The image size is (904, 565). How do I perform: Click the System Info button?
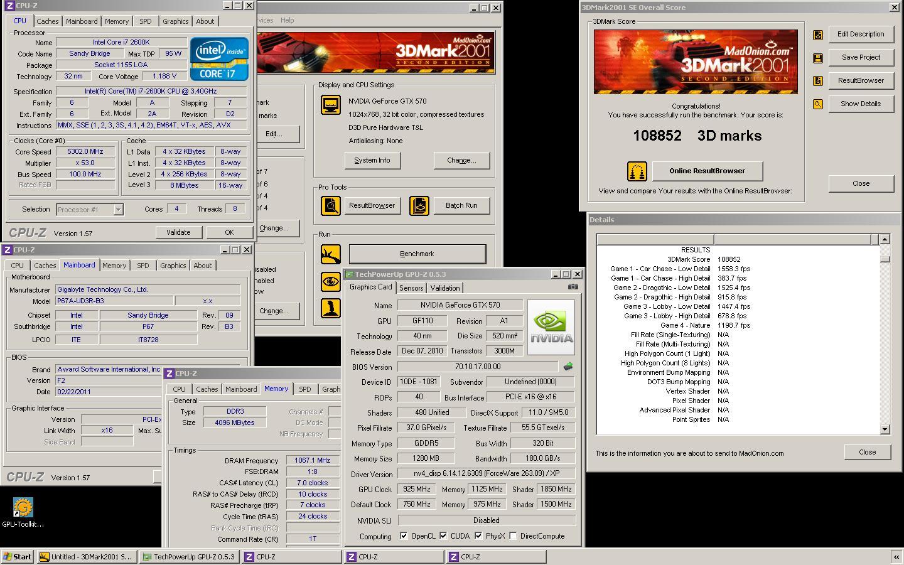coord(372,161)
